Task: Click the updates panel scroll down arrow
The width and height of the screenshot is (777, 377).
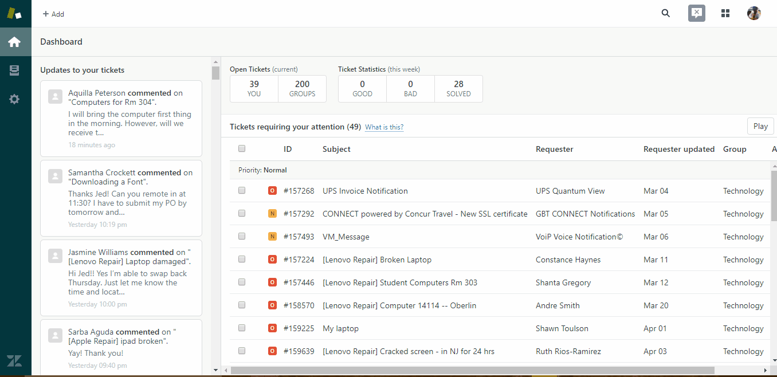Action: 215,370
